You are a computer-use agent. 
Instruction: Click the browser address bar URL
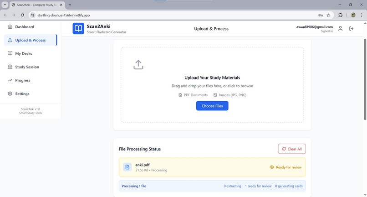tap(63, 15)
